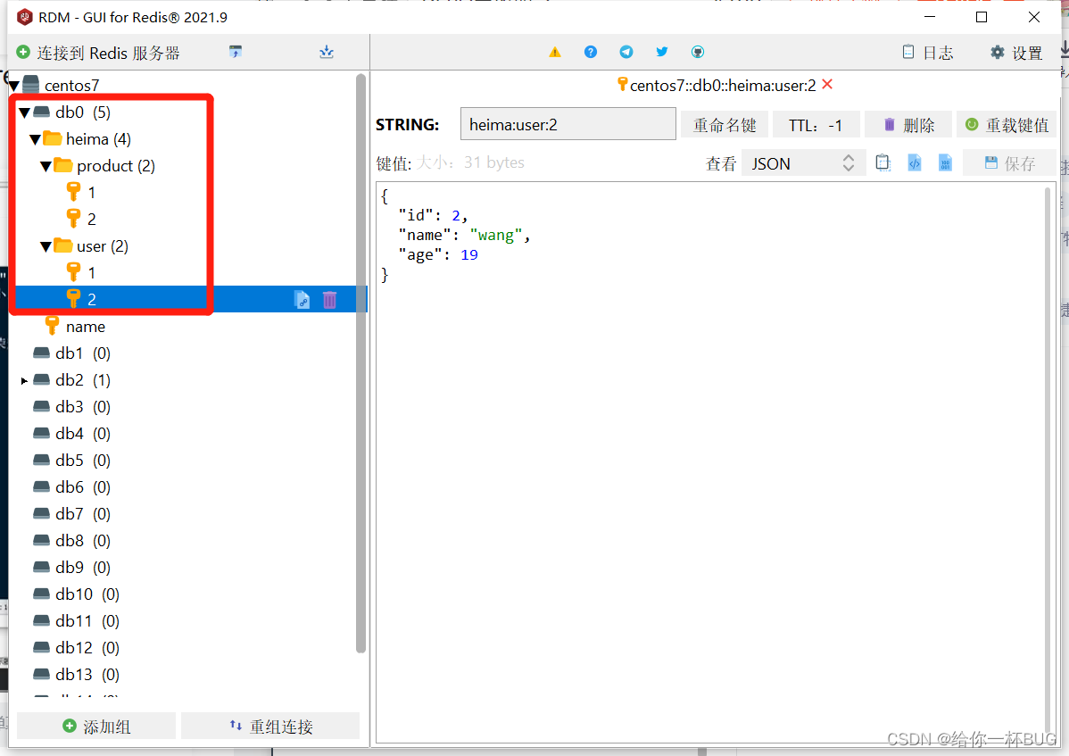Click 删除 delete key button
The image size is (1069, 756).
coord(908,125)
